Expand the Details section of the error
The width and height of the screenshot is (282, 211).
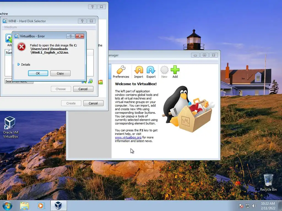pyautogui.click(x=24, y=64)
